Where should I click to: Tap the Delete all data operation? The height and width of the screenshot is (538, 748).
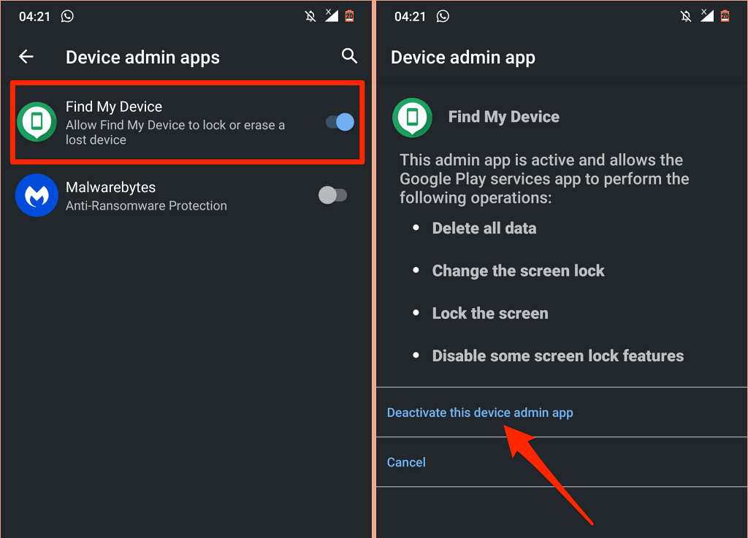(x=484, y=228)
